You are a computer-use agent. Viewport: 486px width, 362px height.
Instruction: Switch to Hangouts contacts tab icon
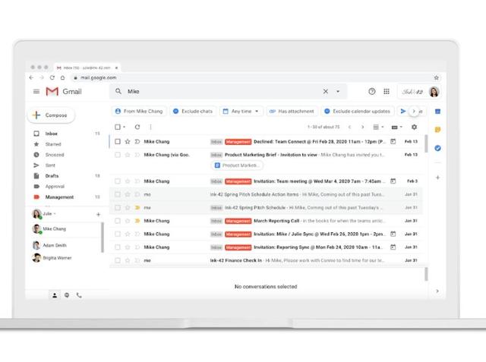55,295
